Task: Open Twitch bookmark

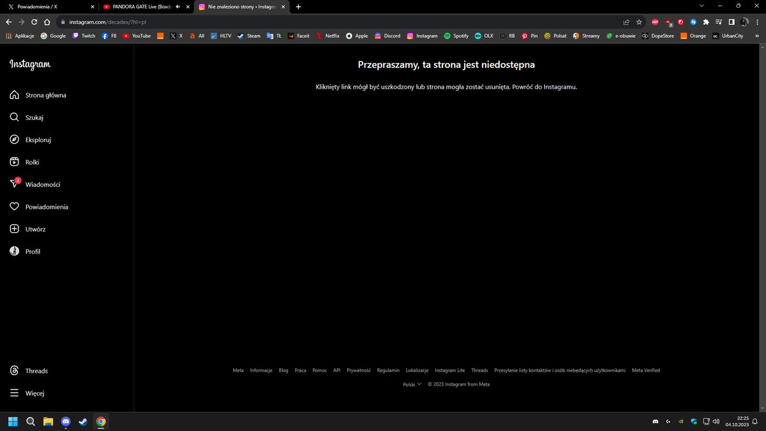Action: click(x=84, y=36)
